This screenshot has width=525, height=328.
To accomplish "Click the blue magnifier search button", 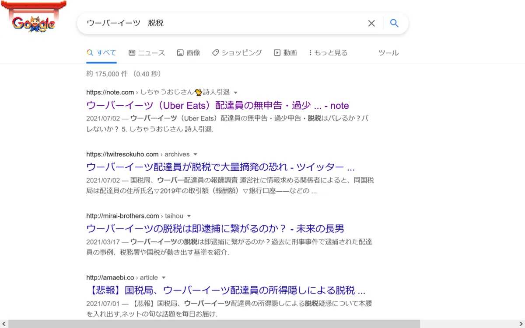I will [394, 24].
